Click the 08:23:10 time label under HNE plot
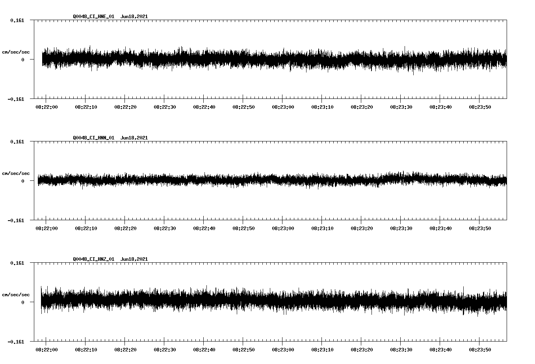 point(322,107)
